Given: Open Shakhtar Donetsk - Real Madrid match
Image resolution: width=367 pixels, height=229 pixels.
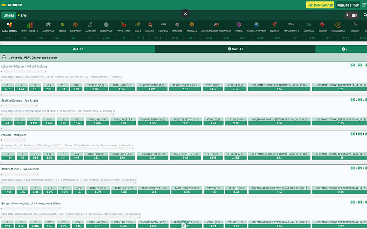Looking at the screenshot, I should coord(20,101).
